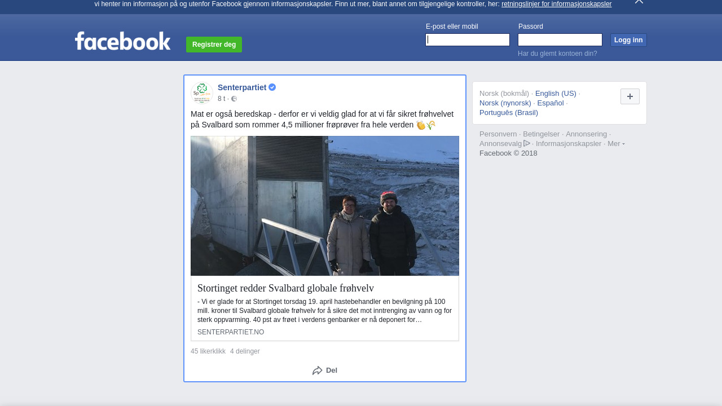Click the 8 t post timestamp
Viewport: 722px width, 406px height.
(x=221, y=99)
